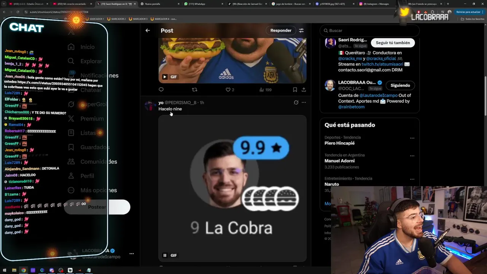Open @lautarodeIcampo mention link
The width and height of the screenshot is (487, 274).
[x=378, y=95]
